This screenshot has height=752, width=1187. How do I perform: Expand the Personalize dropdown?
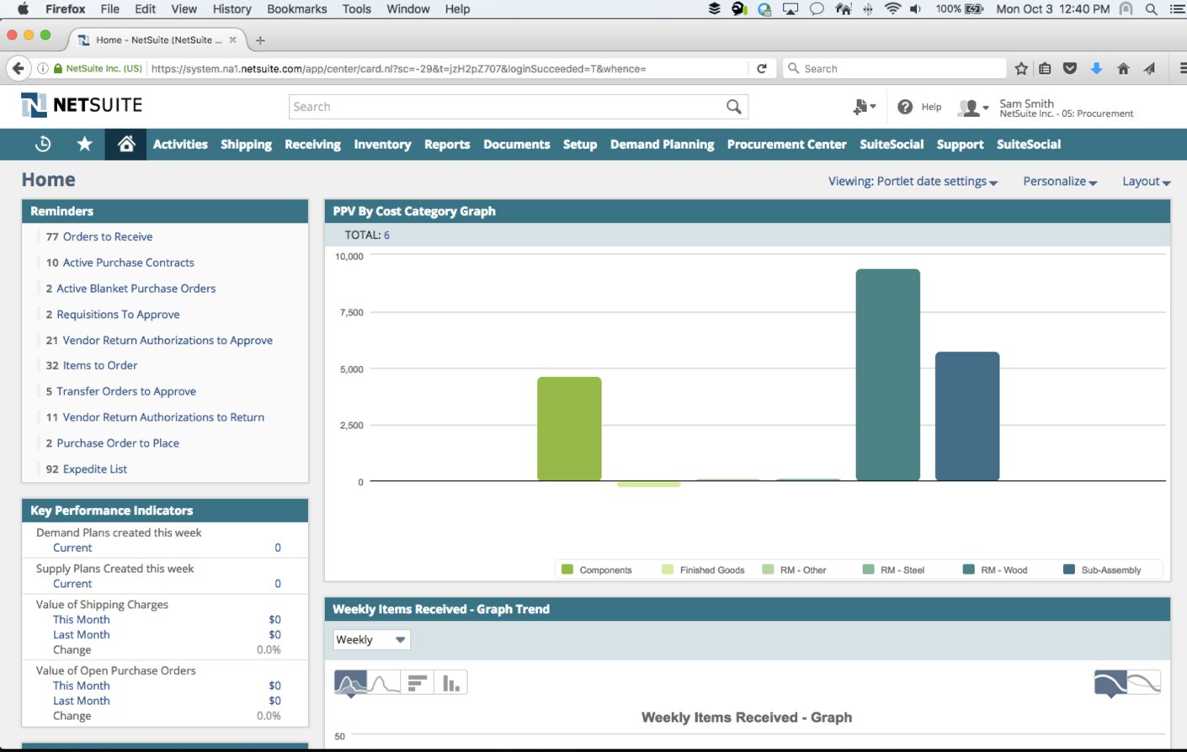(1060, 182)
